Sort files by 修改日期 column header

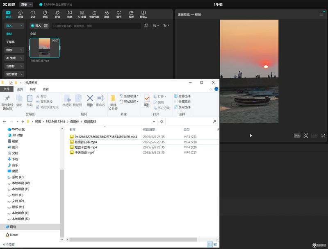149,129
